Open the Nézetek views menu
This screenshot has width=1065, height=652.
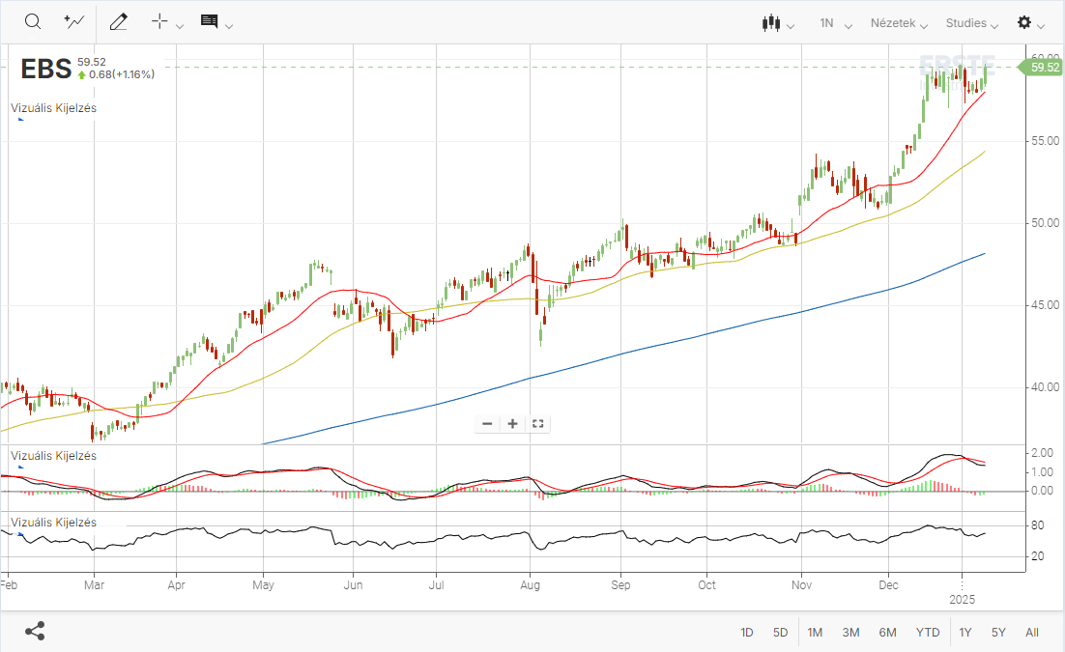point(899,23)
